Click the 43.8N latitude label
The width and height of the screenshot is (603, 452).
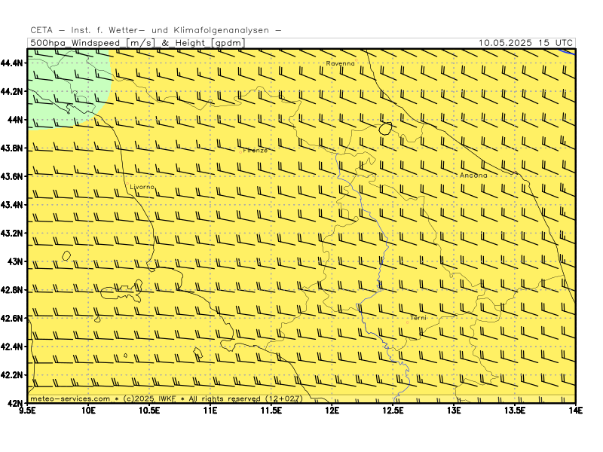tap(12, 148)
